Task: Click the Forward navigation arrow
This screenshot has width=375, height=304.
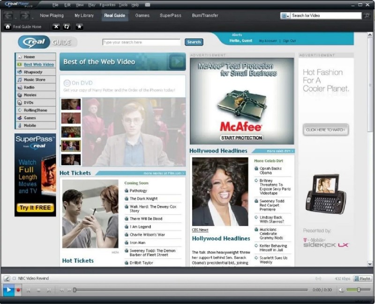Action: tap(24, 15)
